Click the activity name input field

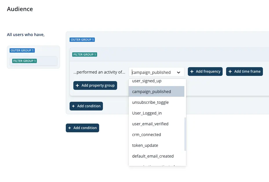click(x=152, y=72)
